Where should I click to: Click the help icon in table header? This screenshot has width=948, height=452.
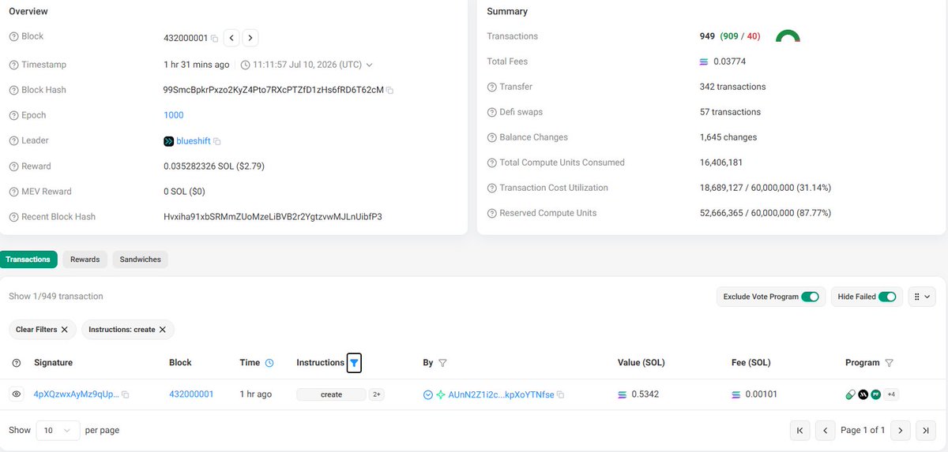click(x=17, y=363)
